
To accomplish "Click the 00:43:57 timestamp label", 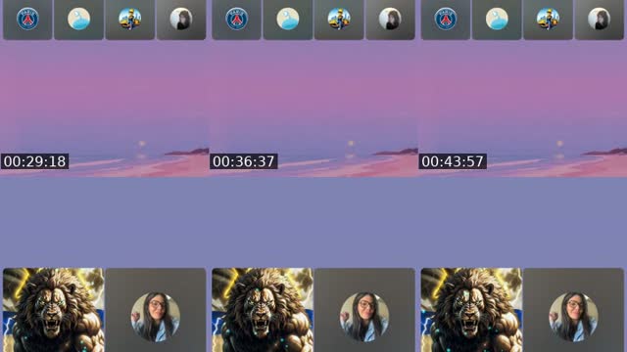I will (x=453, y=161).
